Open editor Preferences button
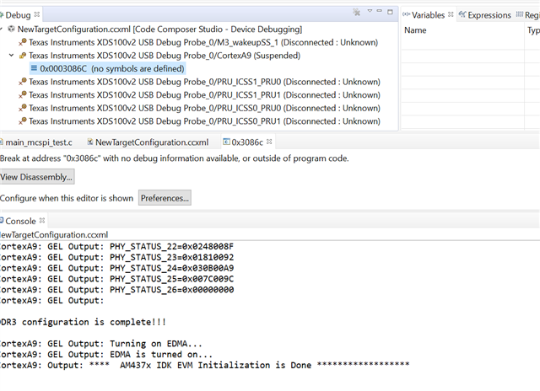540x391 pixels. (165, 198)
